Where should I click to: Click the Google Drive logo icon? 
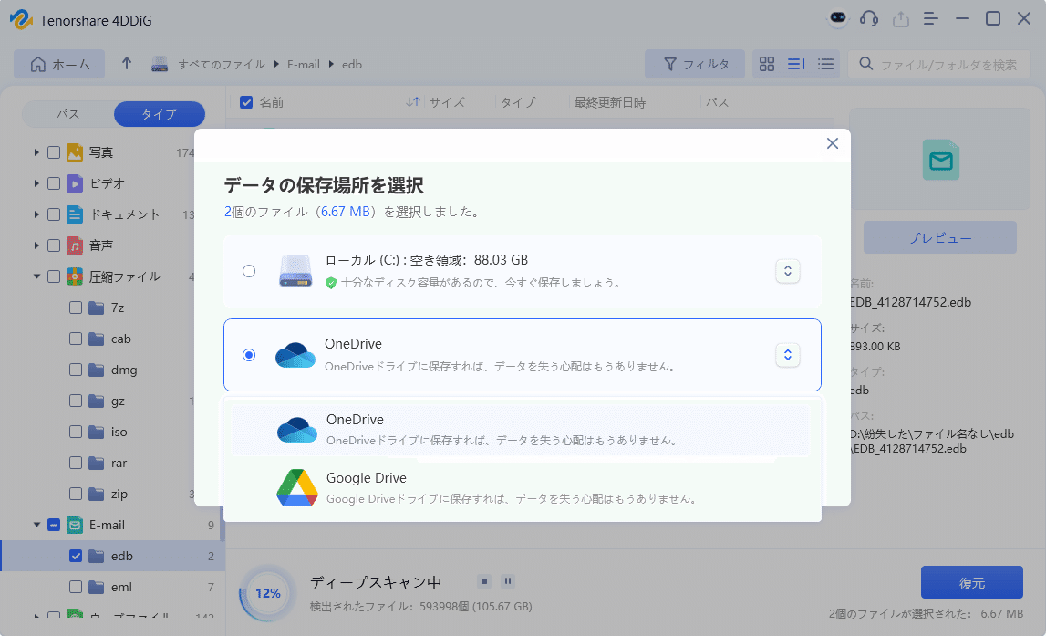pos(297,488)
